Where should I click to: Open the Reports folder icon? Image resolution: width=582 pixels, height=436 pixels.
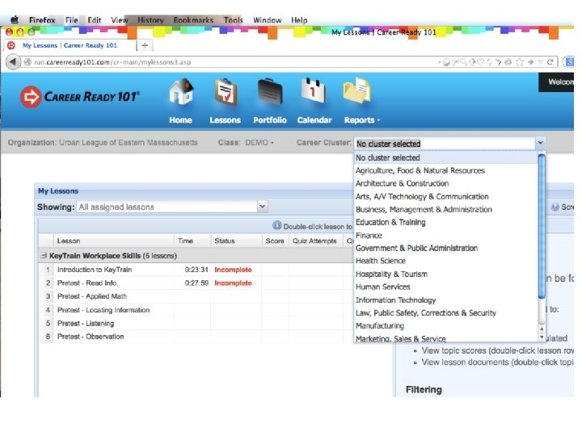(x=356, y=90)
